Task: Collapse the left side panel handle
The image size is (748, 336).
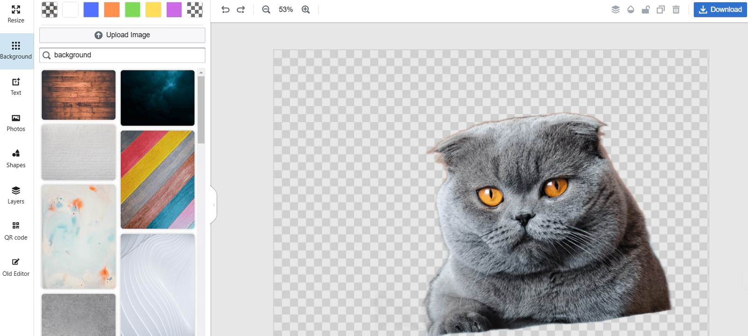Action: click(214, 205)
